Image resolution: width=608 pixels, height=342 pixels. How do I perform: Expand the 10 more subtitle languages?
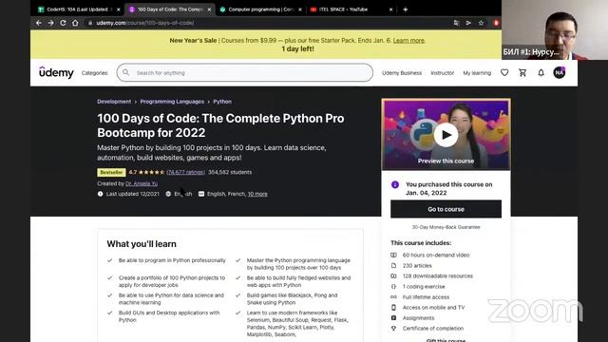pos(257,194)
